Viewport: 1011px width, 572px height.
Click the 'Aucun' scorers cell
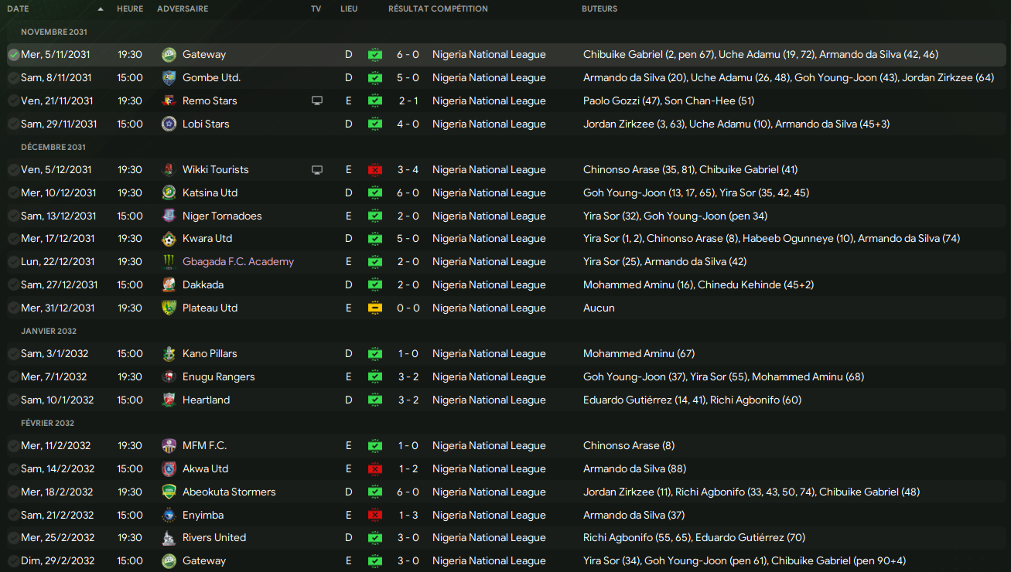(x=599, y=308)
